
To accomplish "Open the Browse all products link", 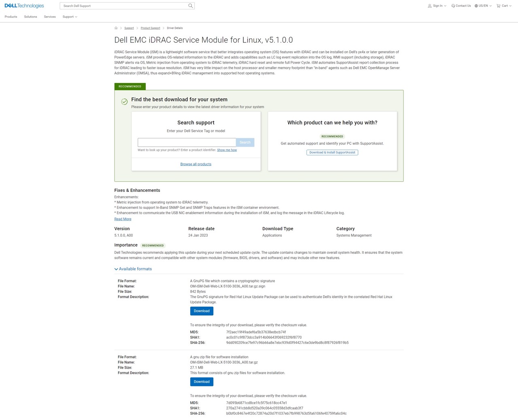I will [196, 164].
